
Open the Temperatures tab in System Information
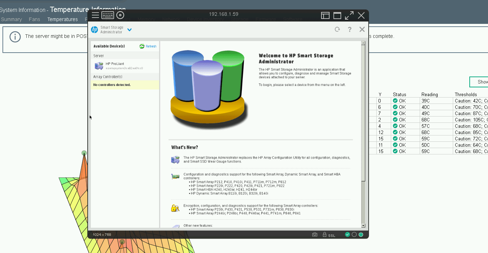coord(63,19)
